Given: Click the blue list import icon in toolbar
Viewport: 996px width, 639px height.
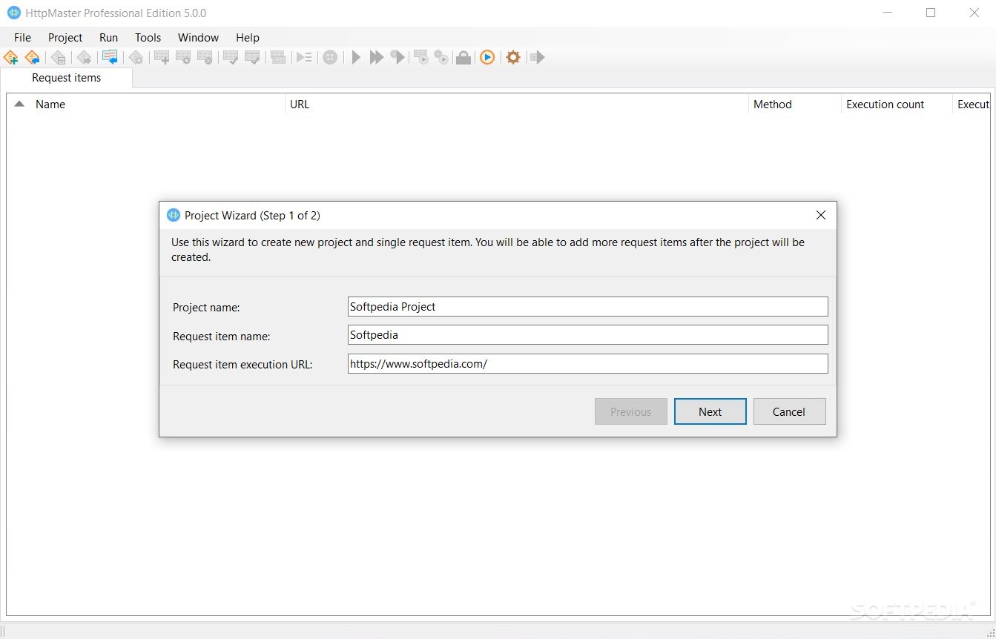Looking at the screenshot, I should pyautogui.click(x=110, y=57).
